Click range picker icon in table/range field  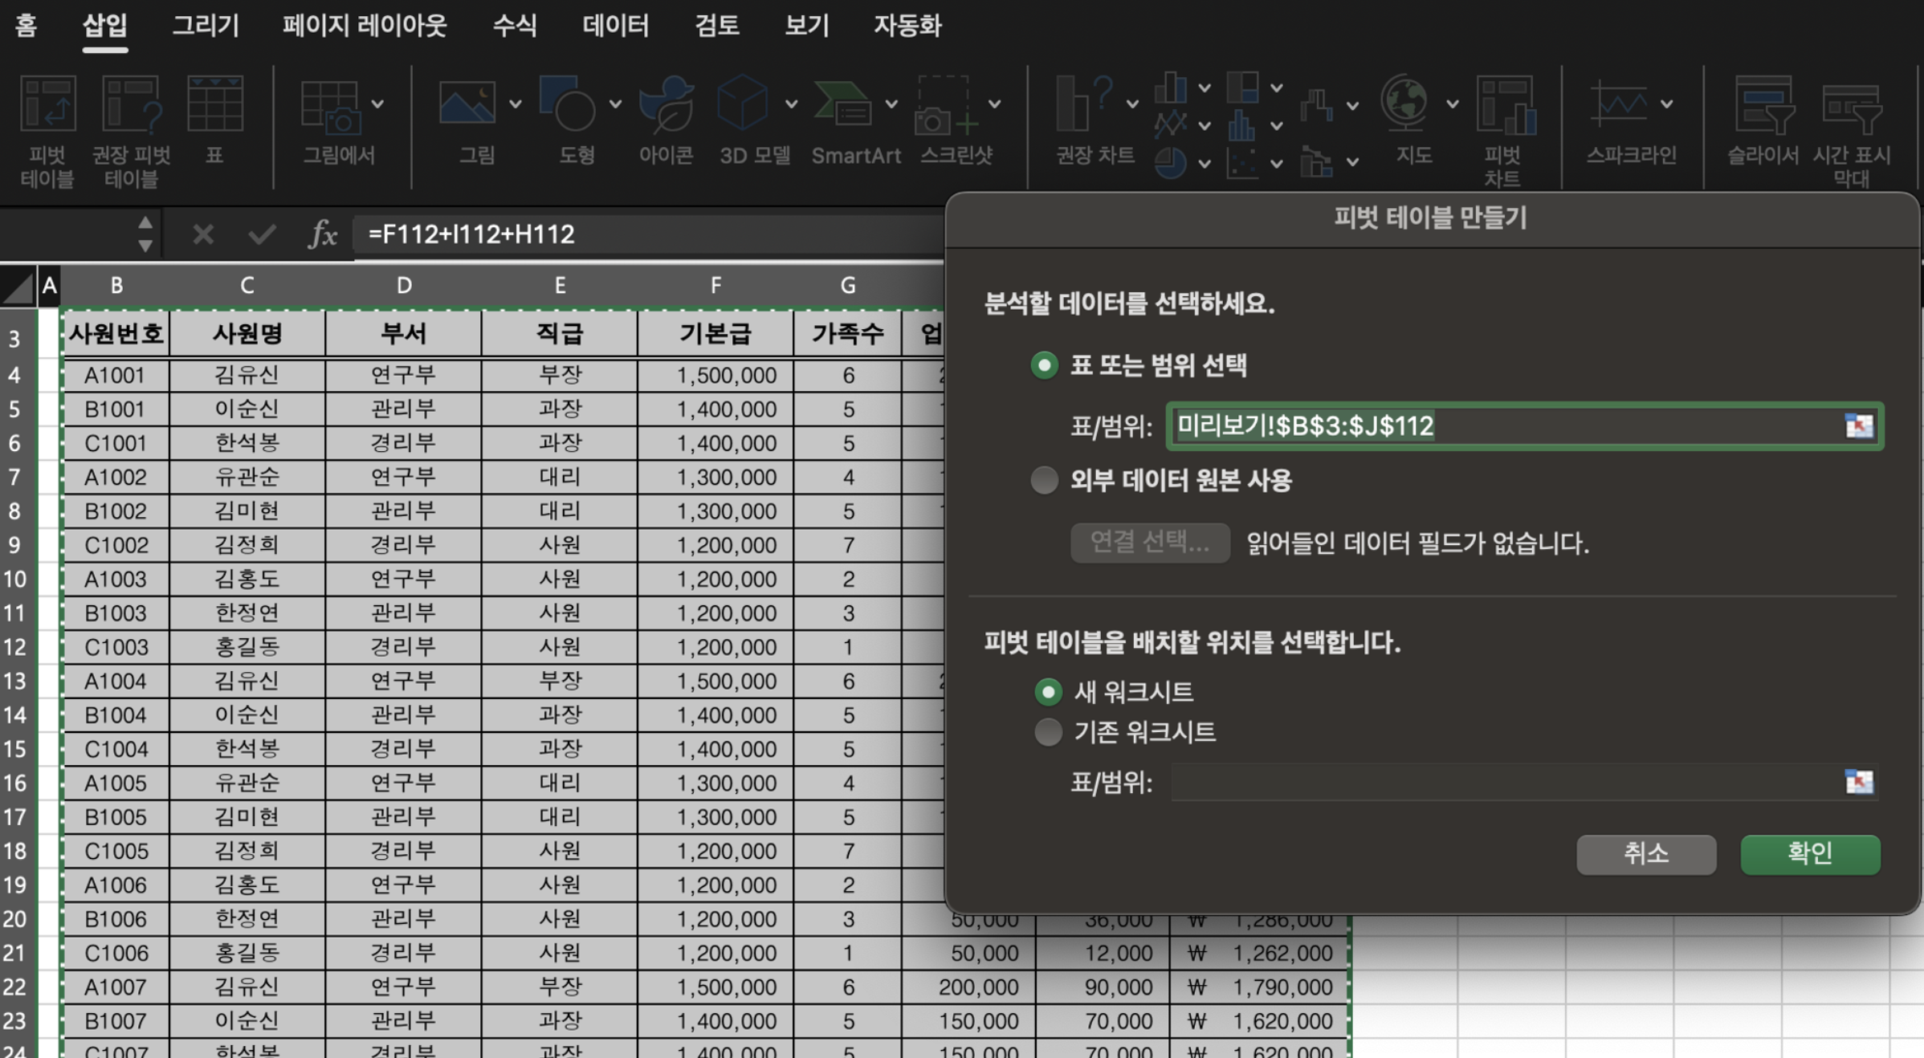[x=1858, y=425]
